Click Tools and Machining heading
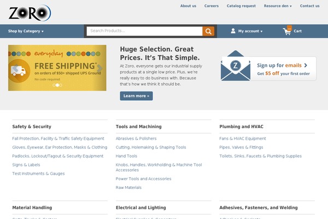This screenshot has height=219, width=328. tap(139, 126)
